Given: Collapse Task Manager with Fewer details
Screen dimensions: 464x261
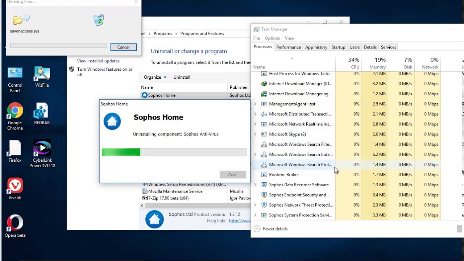Looking at the screenshot, I should coord(271,229).
